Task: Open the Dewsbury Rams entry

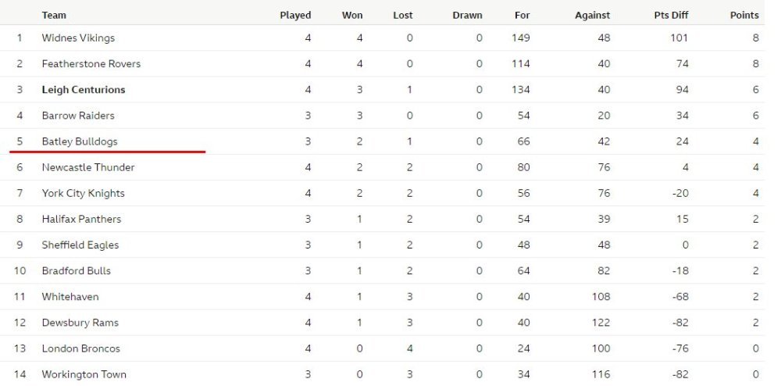Action: 80,323
